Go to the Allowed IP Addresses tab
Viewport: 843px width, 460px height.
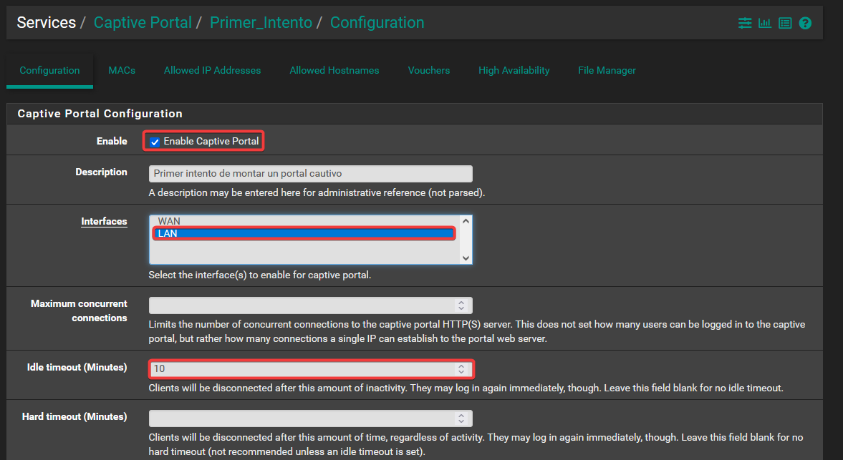[x=212, y=70]
